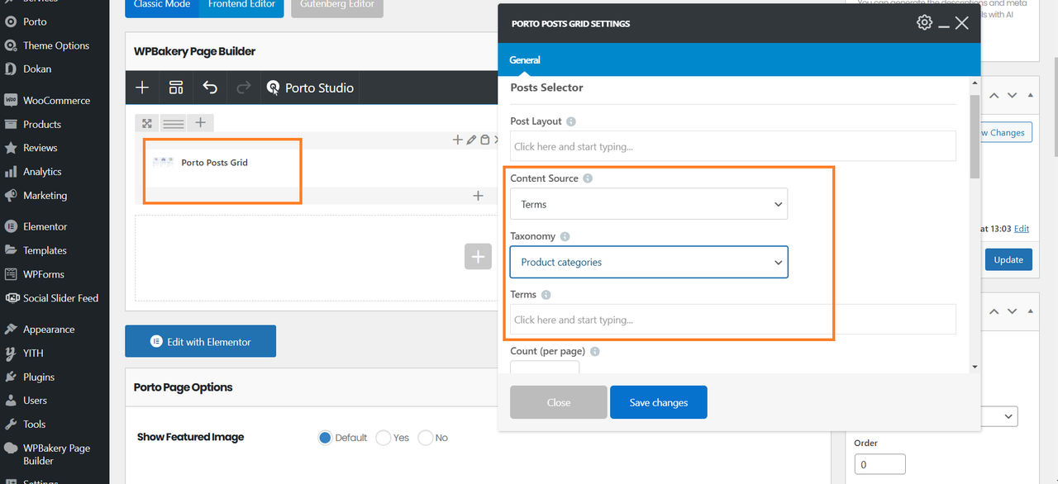Viewport: 1058px width, 484px height.
Task: Collapse the publish panel with triangle toggle
Action: click(x=1030, y=96)
